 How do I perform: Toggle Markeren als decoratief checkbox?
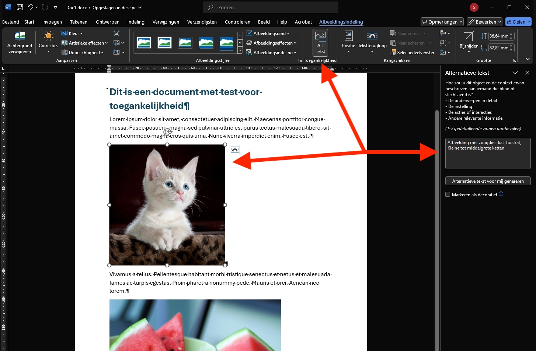click(448, 194)
